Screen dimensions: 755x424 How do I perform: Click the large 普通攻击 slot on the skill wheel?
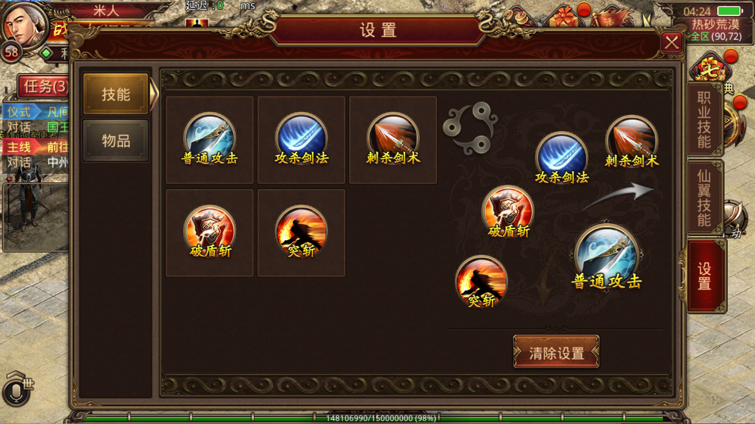tap(607, 257)
